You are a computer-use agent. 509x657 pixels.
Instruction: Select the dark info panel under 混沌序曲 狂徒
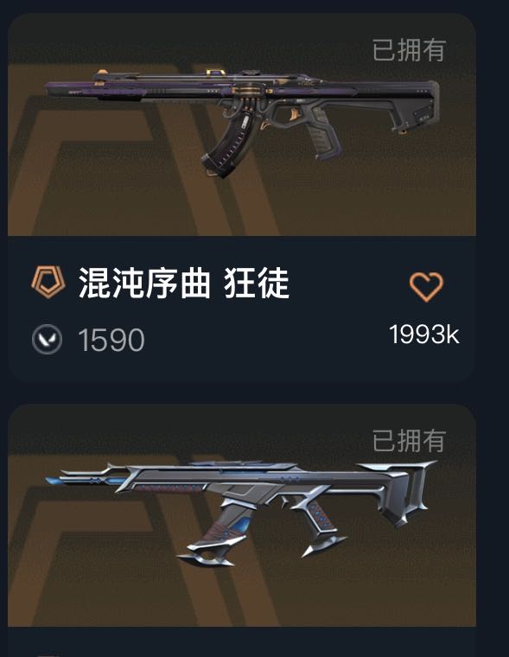coord(242,309)
